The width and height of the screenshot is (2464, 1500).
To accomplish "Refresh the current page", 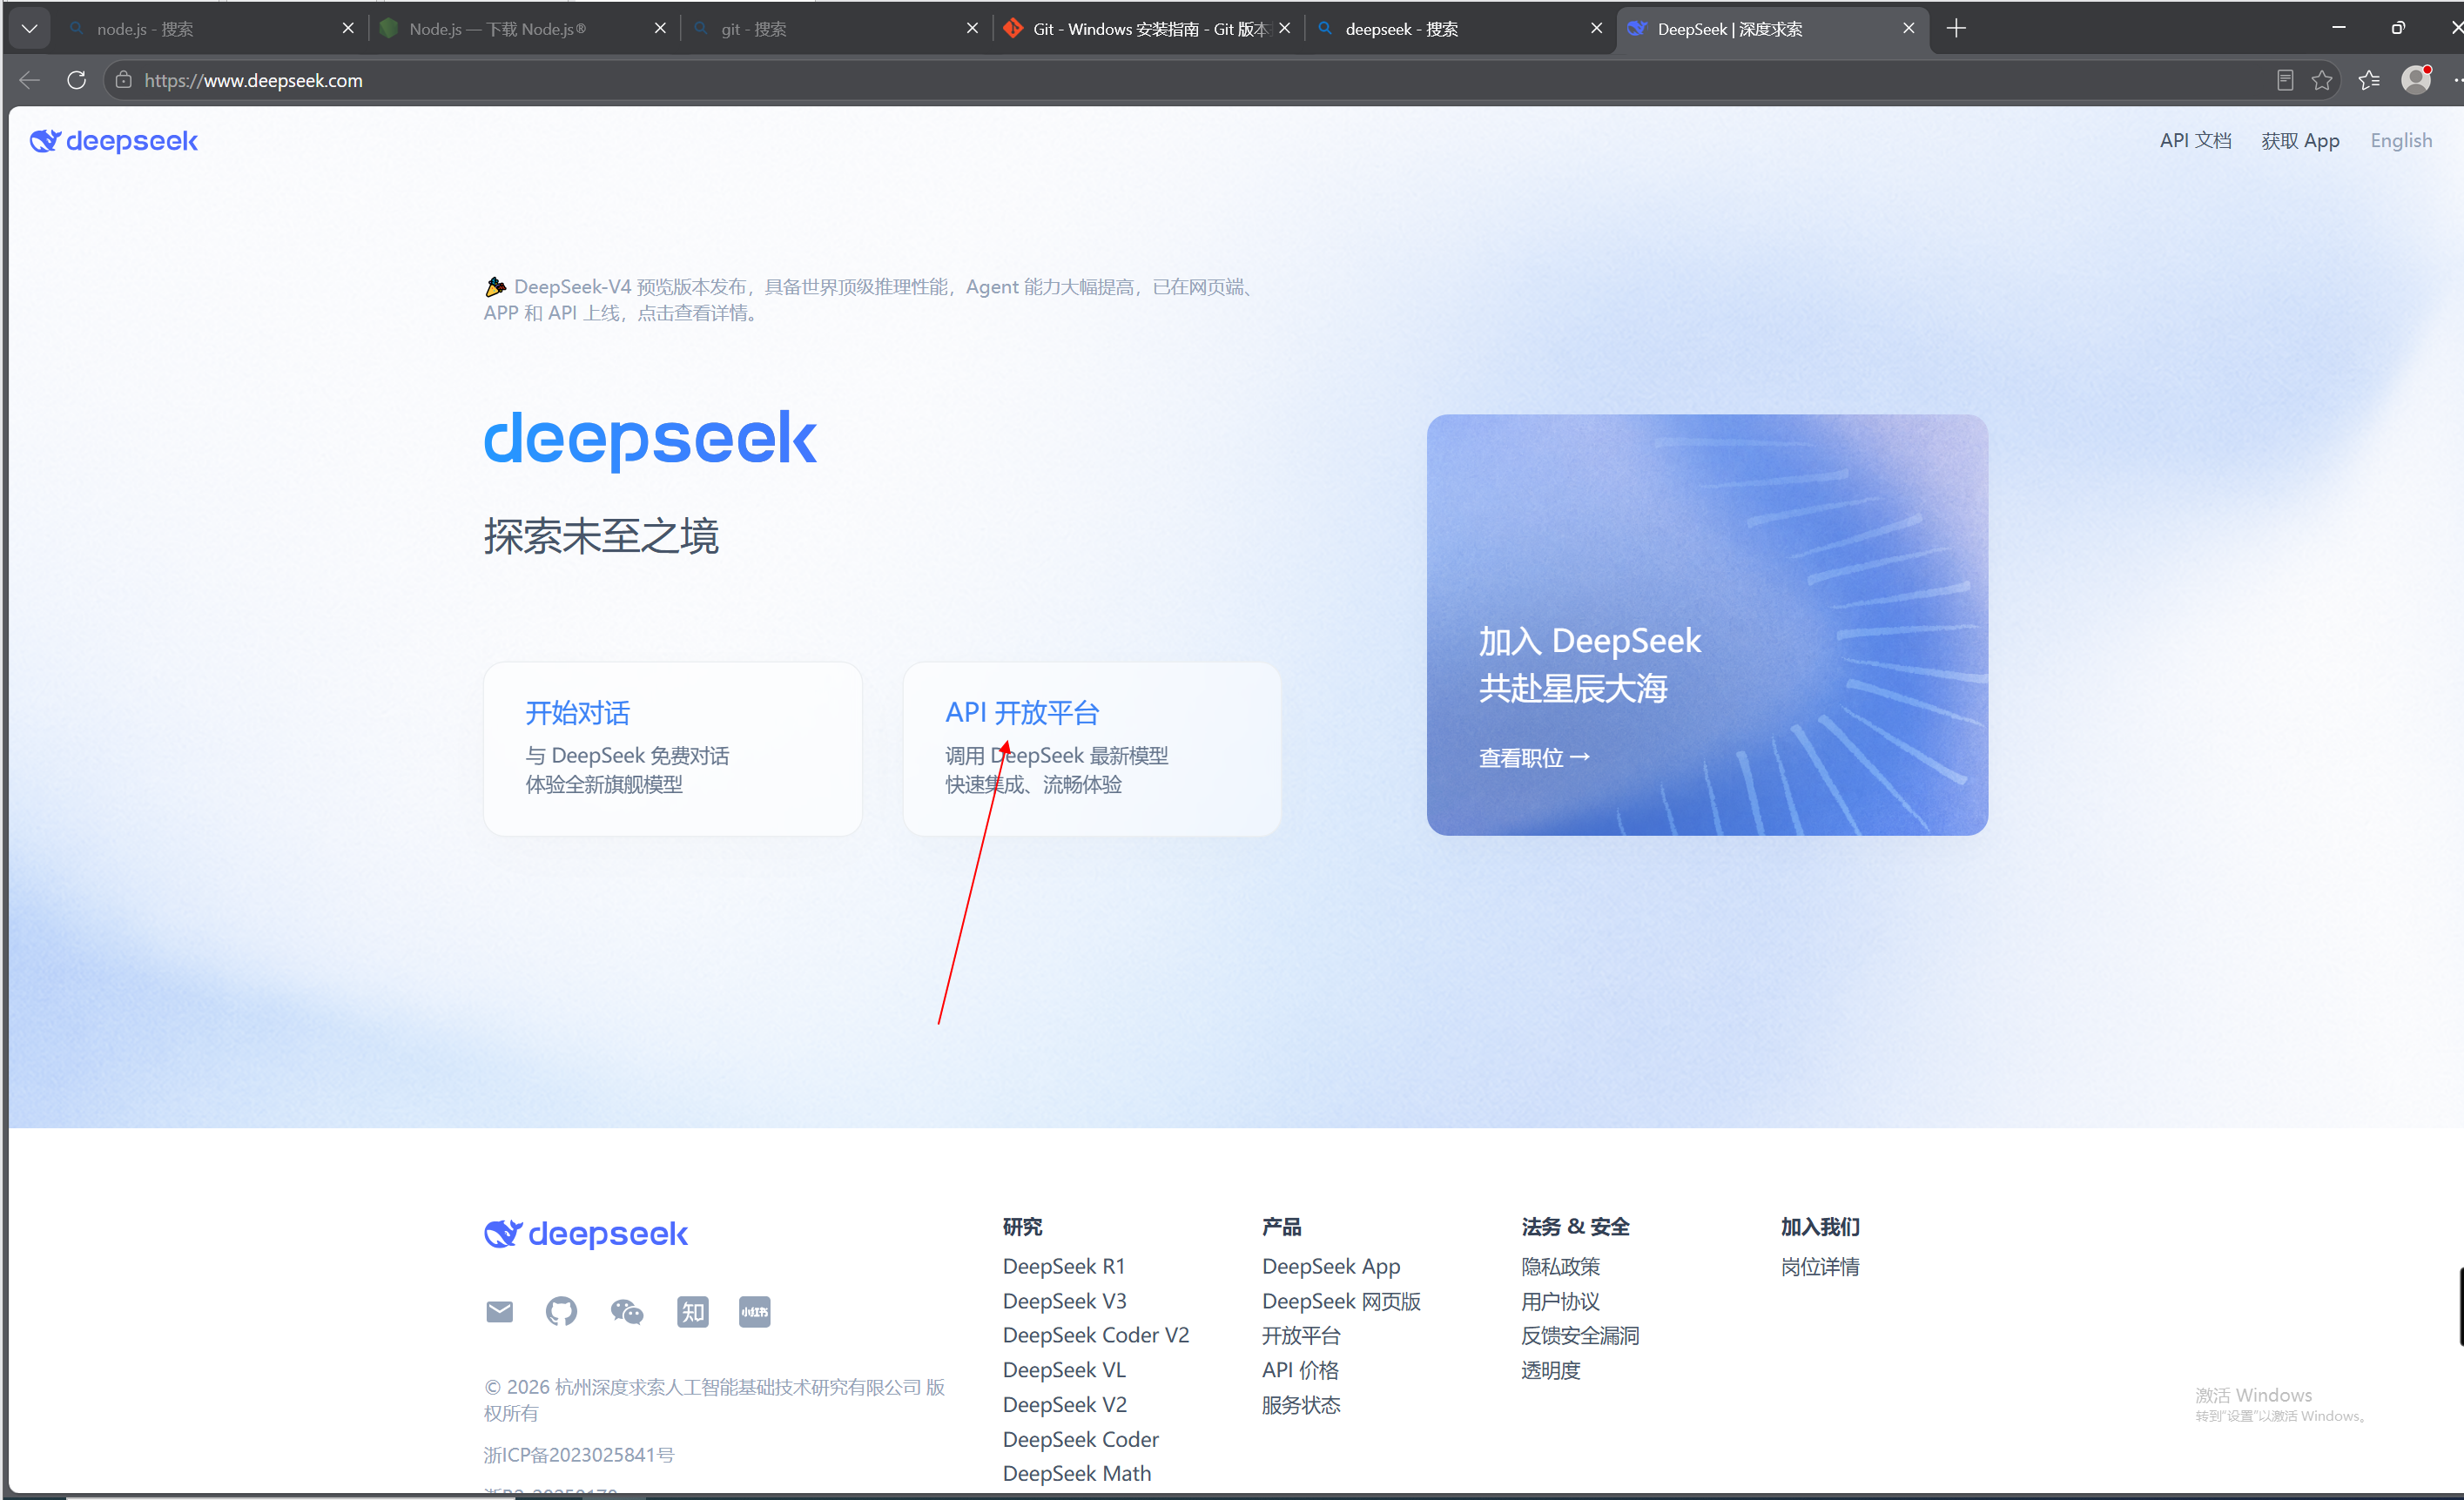I will 77,80.
